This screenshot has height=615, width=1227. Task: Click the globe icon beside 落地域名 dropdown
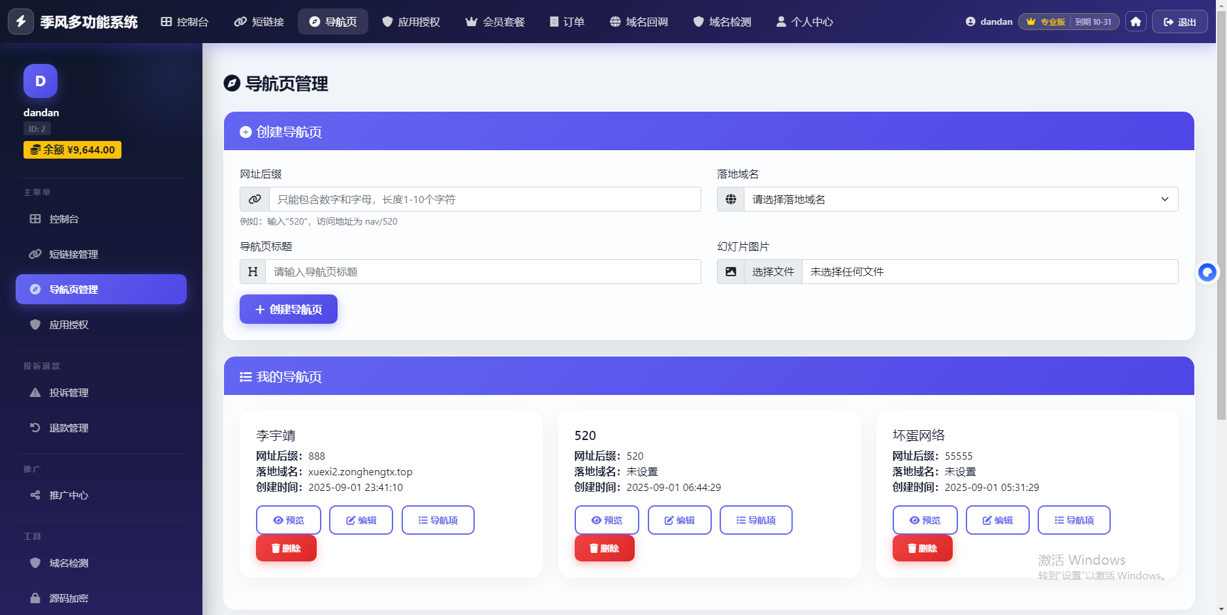tap(731, 199)
